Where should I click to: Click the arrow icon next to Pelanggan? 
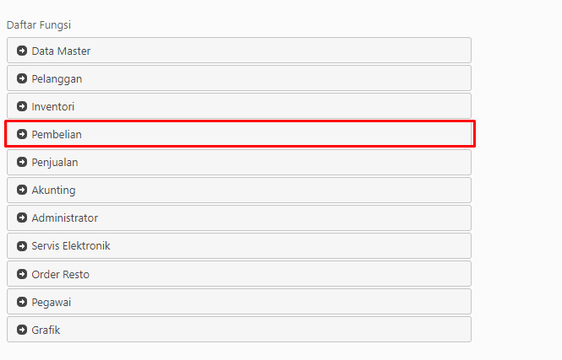(x=22, y=78)
